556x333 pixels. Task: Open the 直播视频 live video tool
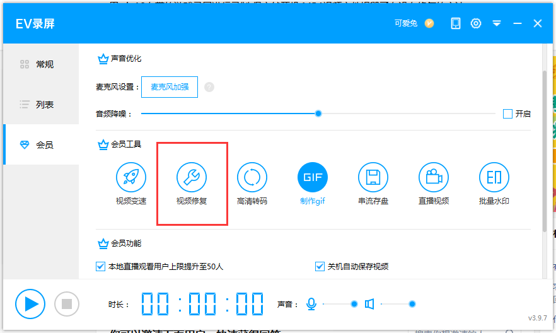click(433, 184)
